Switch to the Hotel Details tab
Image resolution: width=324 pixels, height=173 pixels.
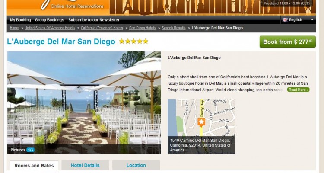coord(85,165)
